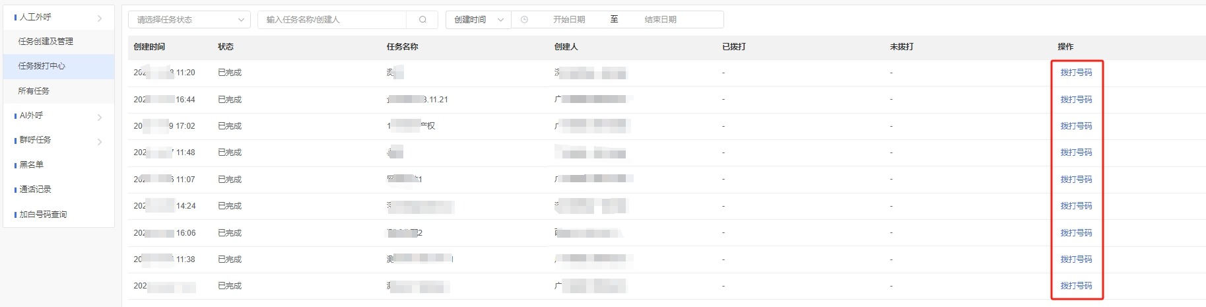
Task: Expand the AI外呼 menu chevron
Action: [100, 118]
